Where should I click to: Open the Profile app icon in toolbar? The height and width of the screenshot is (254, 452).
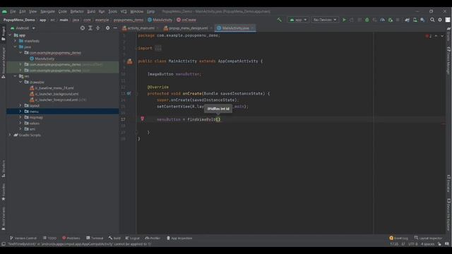coord(383,20)
